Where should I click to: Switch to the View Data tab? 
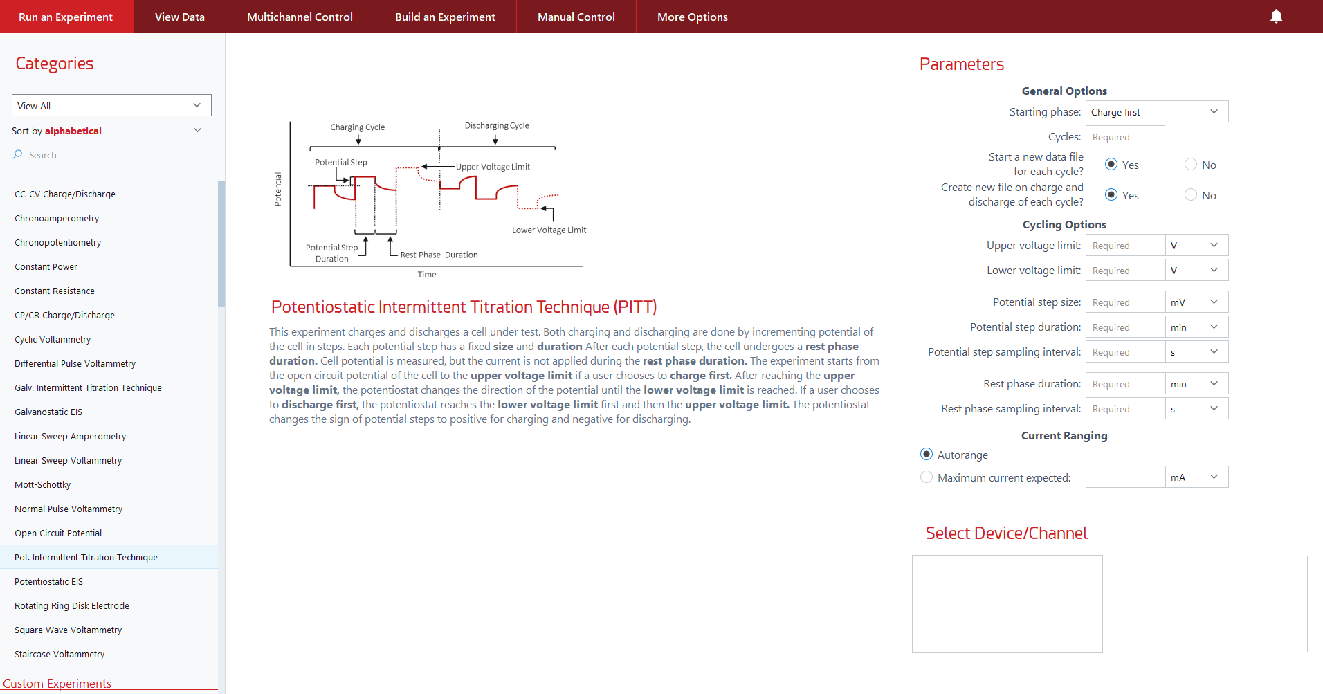point(180,17)
